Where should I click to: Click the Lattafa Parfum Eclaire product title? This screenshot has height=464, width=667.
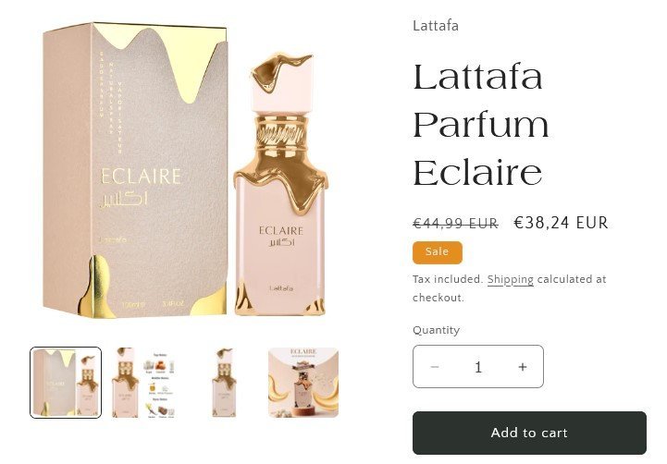(x=481, y=125)
